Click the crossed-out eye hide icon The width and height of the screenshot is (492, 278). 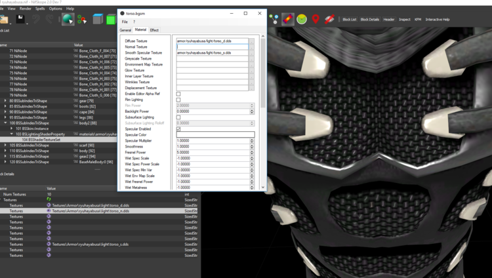point(329,19)
